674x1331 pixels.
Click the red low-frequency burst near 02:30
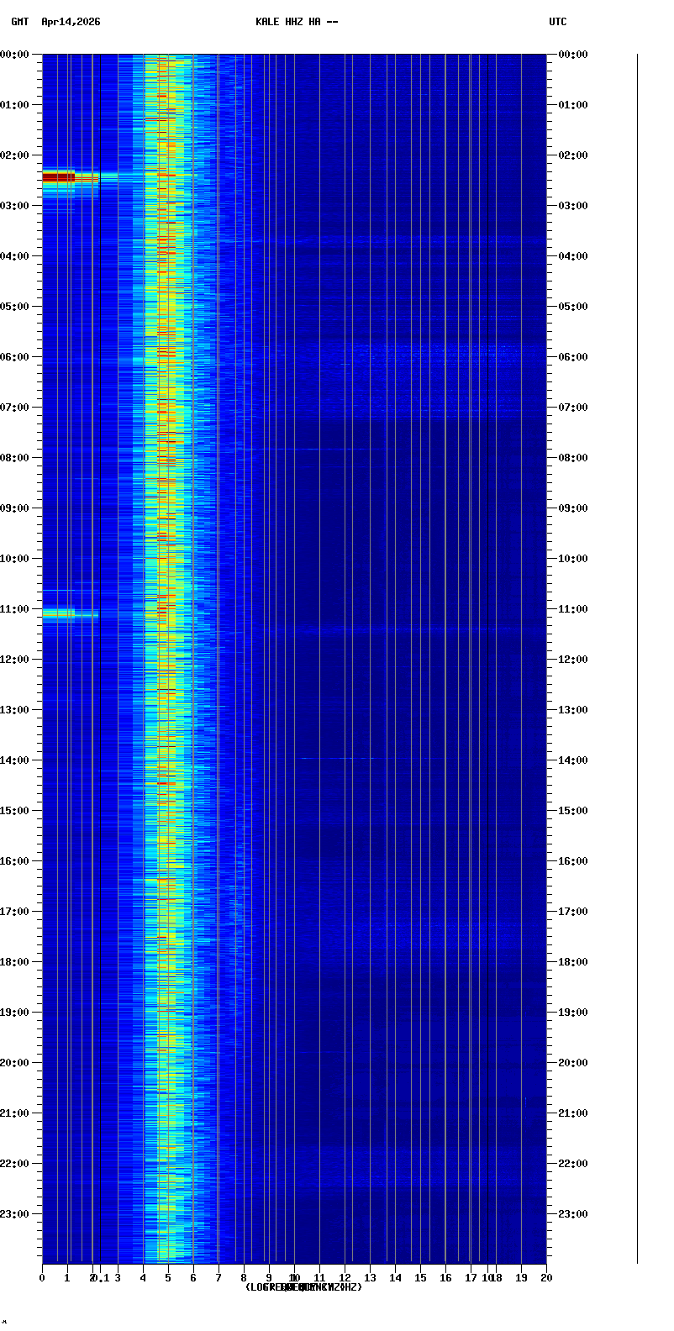pyautogui.click(x=59, y=176)
